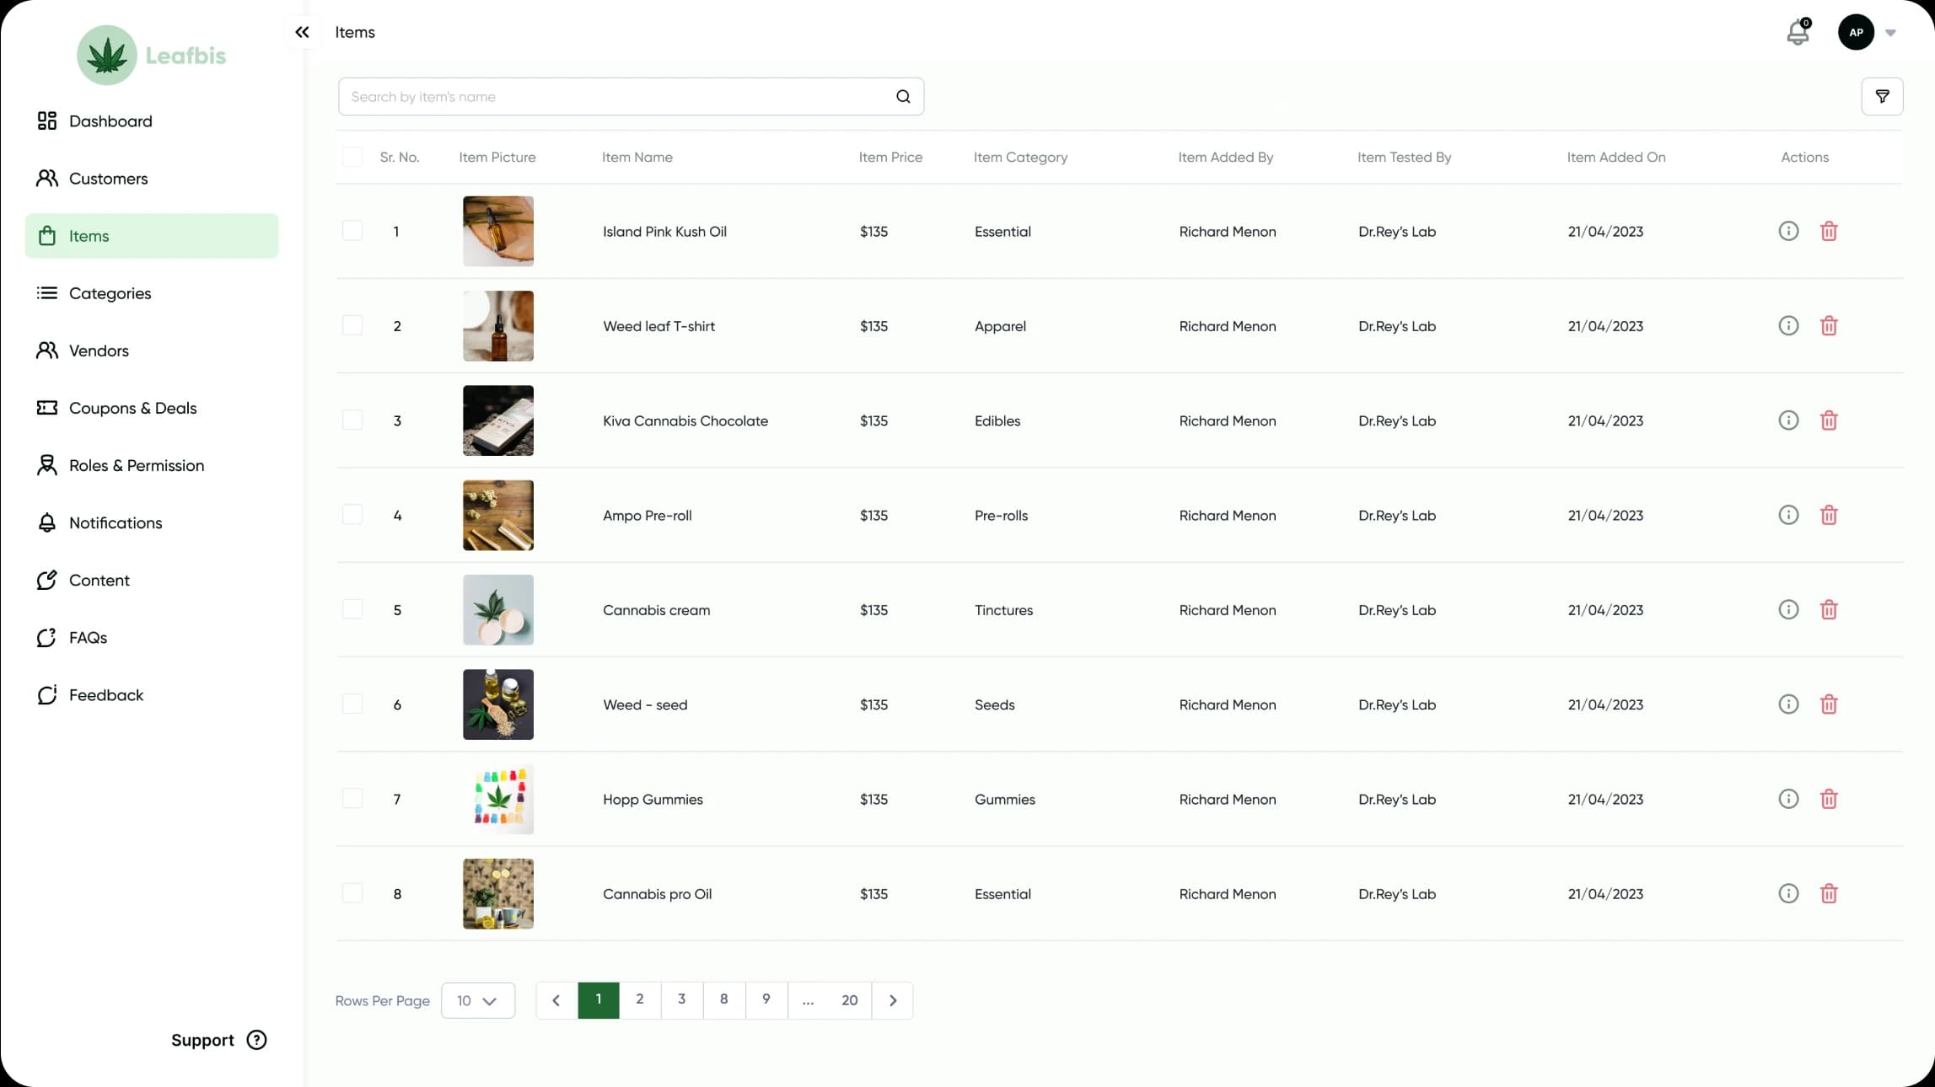The width and height of the screenshot is (1935, 1087).
Task: Type in the item search input field
Action: [614, 96]
